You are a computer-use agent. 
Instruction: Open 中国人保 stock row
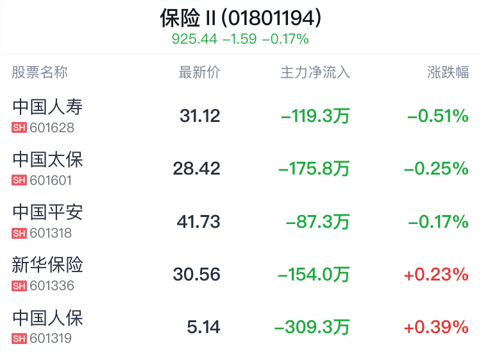coord(240,327)
